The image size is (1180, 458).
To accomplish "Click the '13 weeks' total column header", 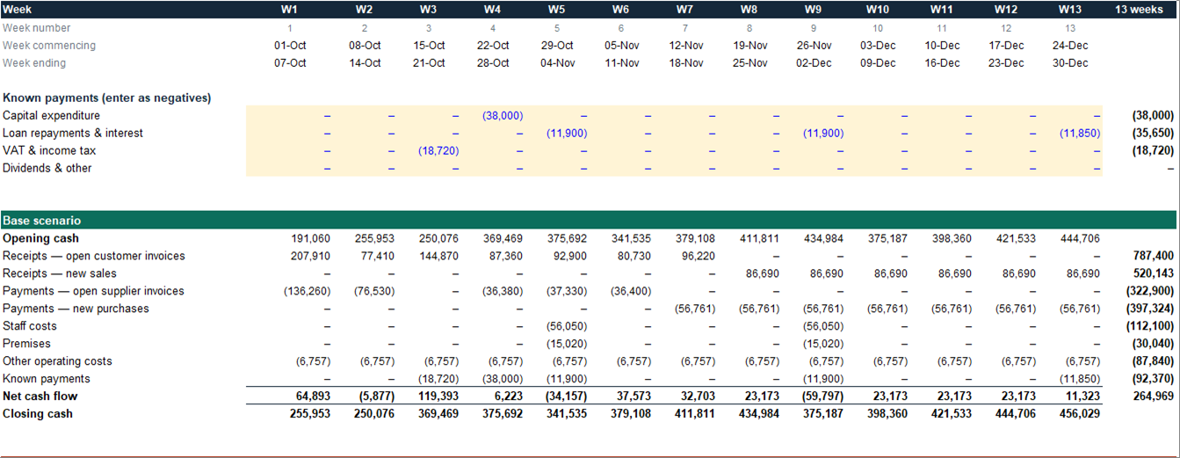I will pyautogui.click(x=1139, y=10).
